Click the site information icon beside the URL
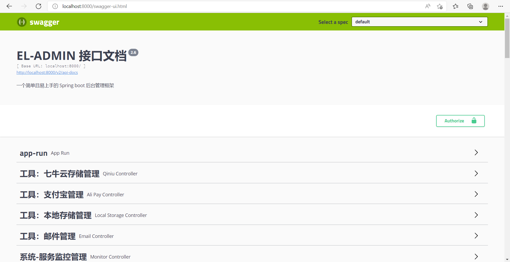The height and width of the screenshot is (262, 510). tap(55, 6)
